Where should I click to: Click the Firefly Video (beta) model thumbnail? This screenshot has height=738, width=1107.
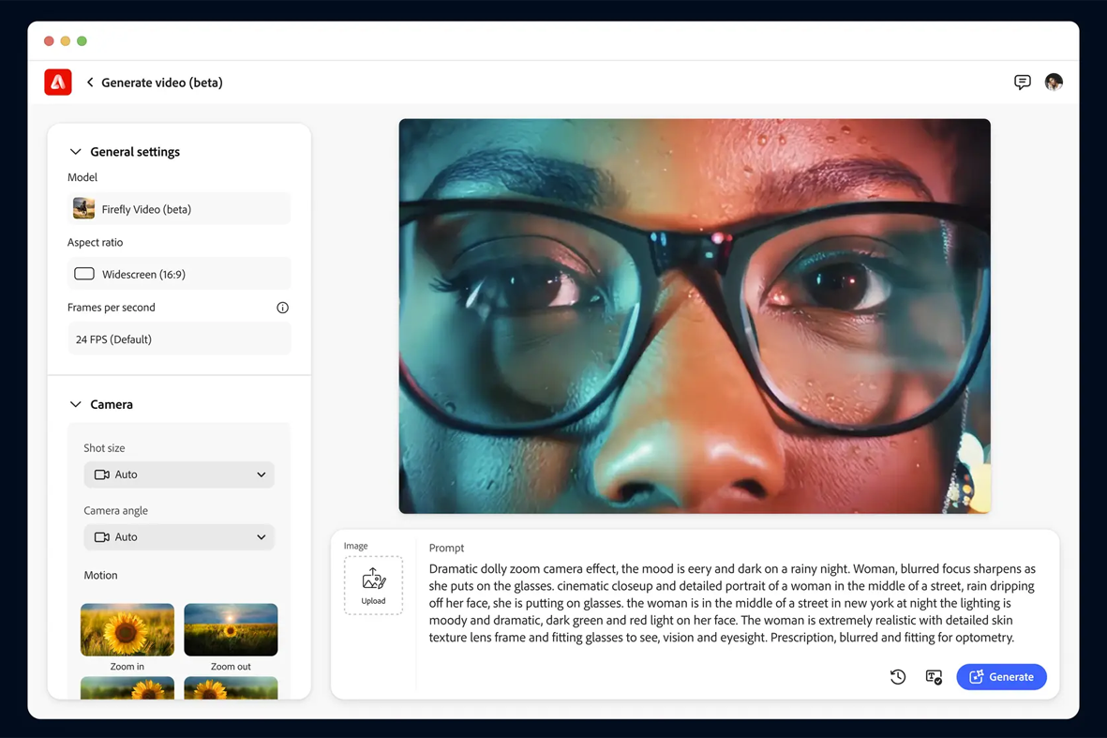[83, 207]
